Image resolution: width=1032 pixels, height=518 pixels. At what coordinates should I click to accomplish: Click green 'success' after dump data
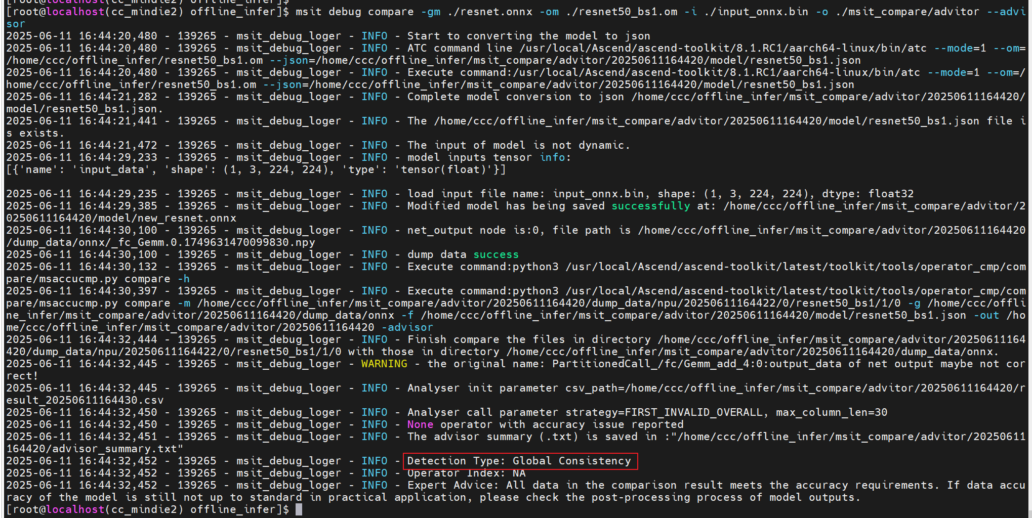496,254
